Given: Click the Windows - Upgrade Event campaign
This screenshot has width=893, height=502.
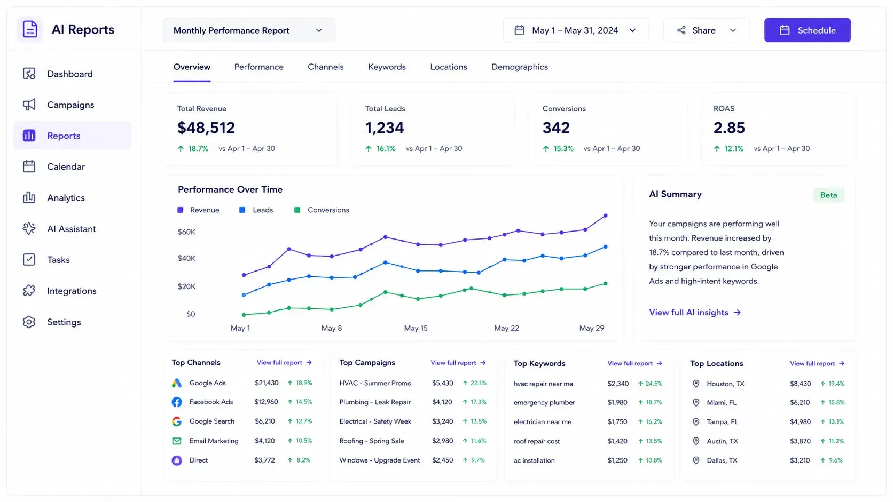Looking at the screenshot, I should [380, 460].
